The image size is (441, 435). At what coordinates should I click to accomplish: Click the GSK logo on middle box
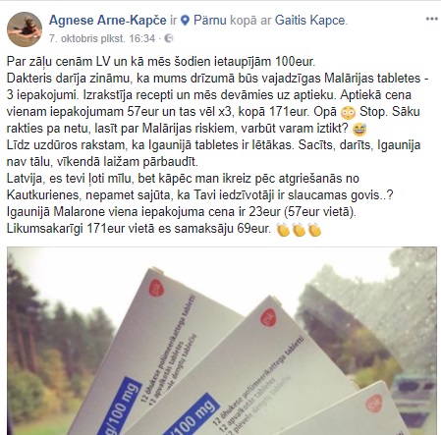tap(268, 317)
